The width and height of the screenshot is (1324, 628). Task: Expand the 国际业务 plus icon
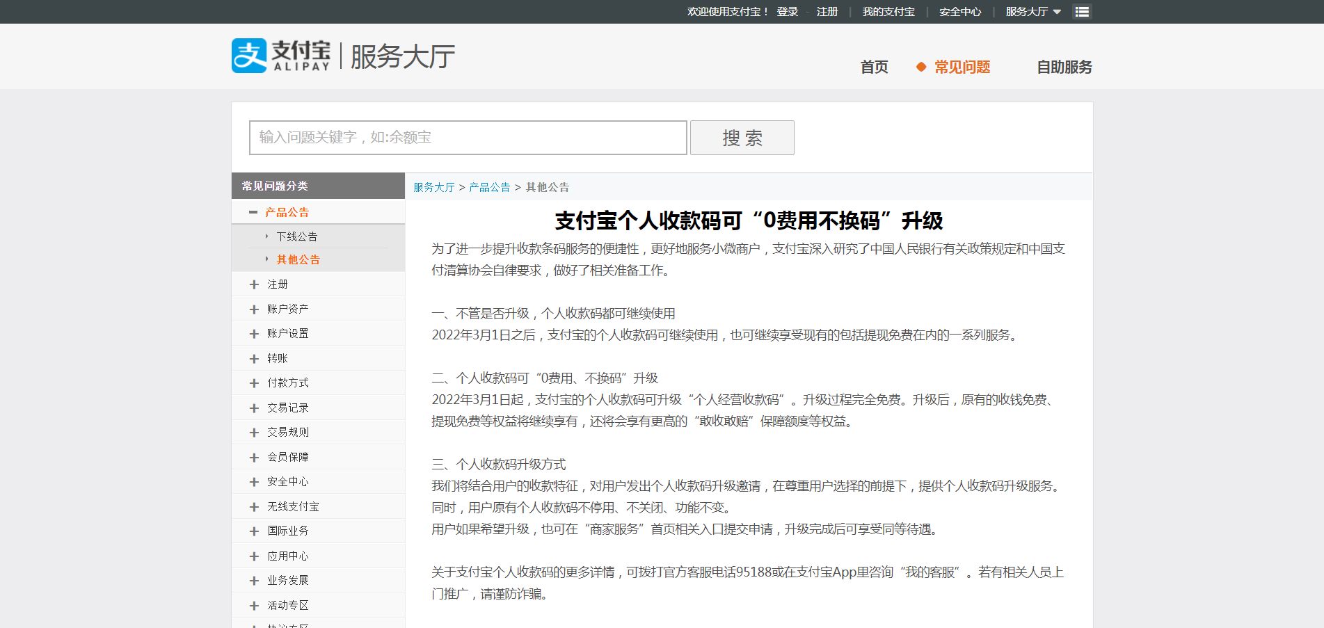pos(254,531)
